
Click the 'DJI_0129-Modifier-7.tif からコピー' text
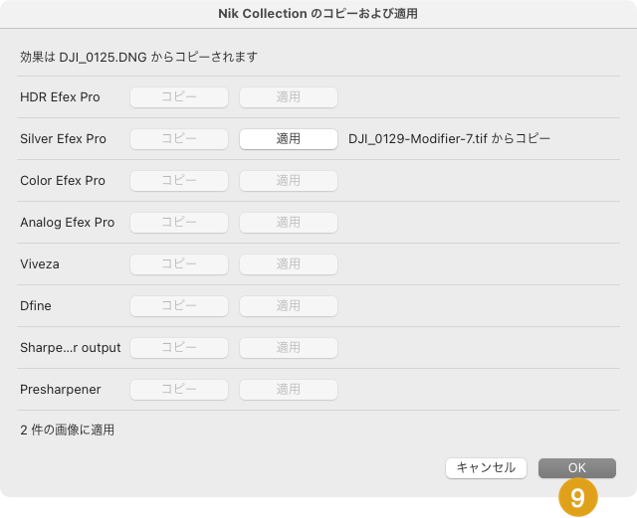point(449,139)
